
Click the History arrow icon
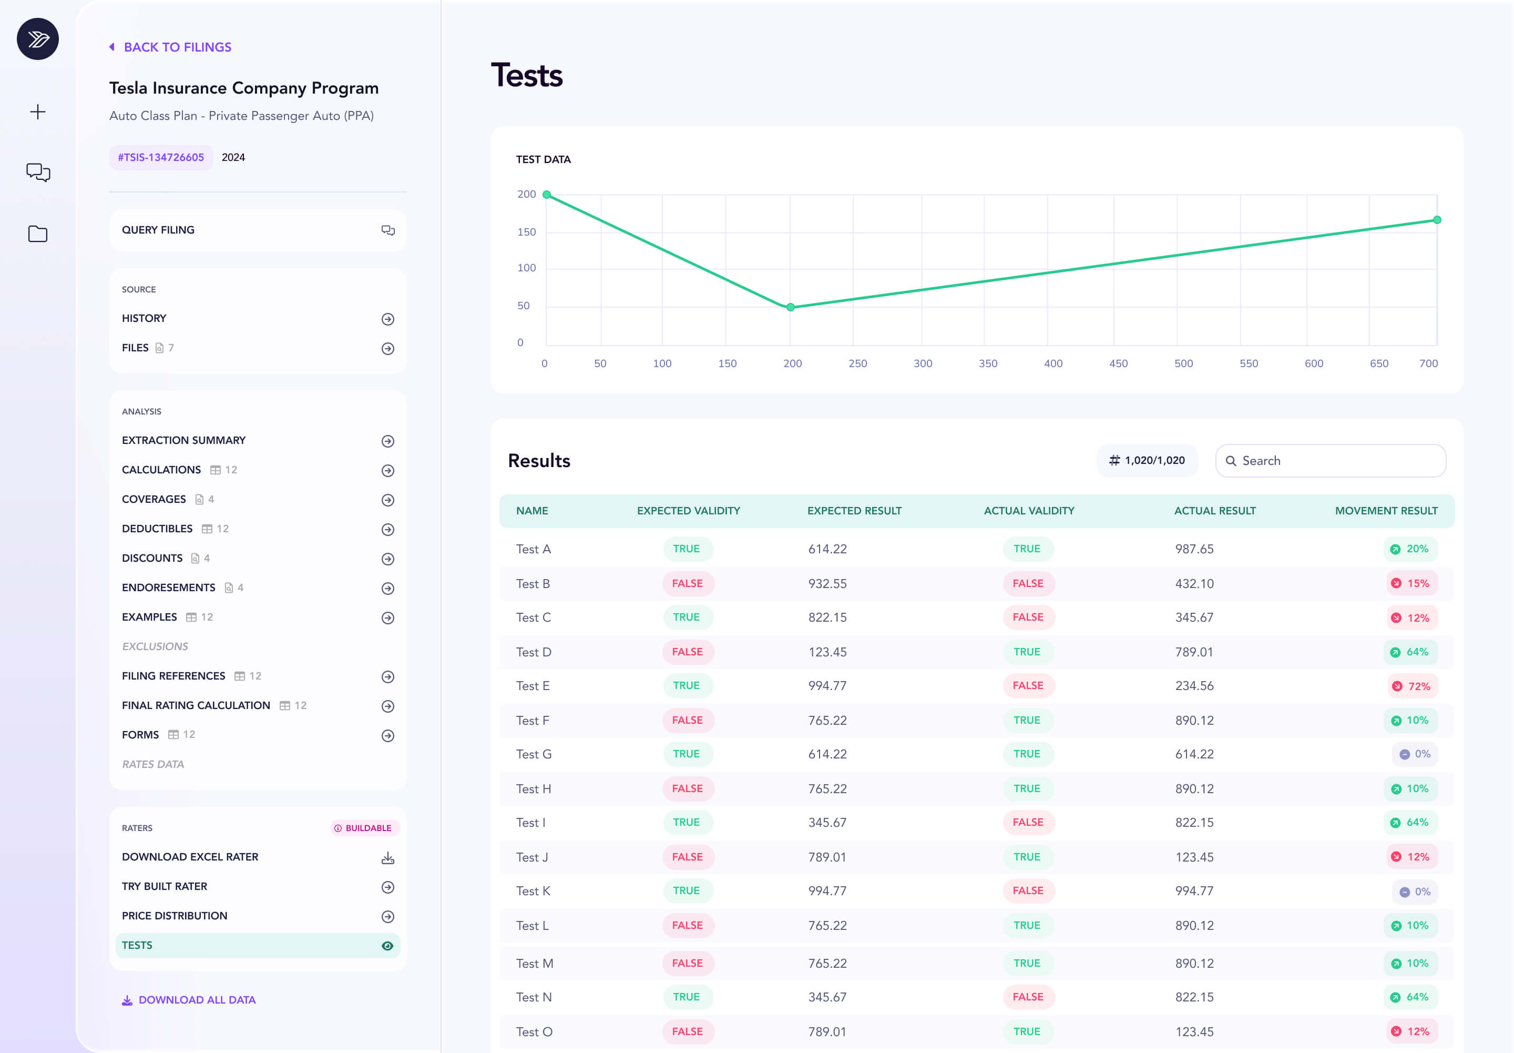[388, 319]
